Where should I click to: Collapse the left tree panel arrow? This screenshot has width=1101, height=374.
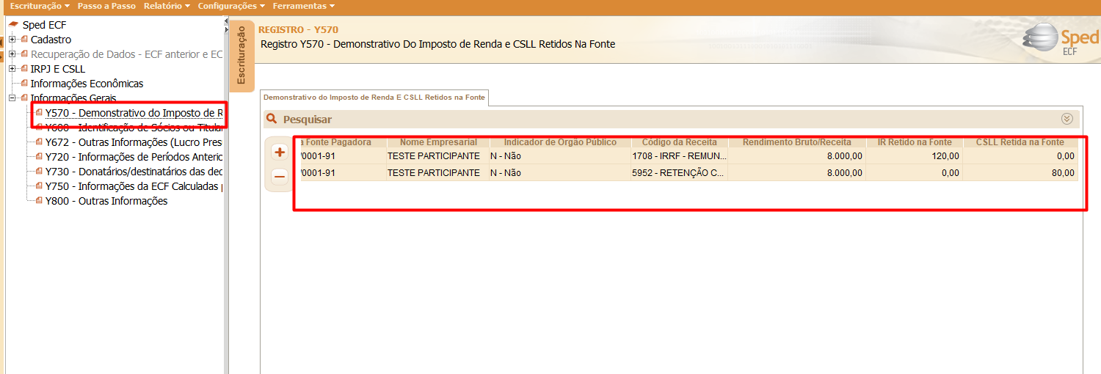pyautogui.click(x=226, y=23)
